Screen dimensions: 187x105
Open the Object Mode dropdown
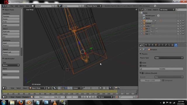click(x=37, y=88)
